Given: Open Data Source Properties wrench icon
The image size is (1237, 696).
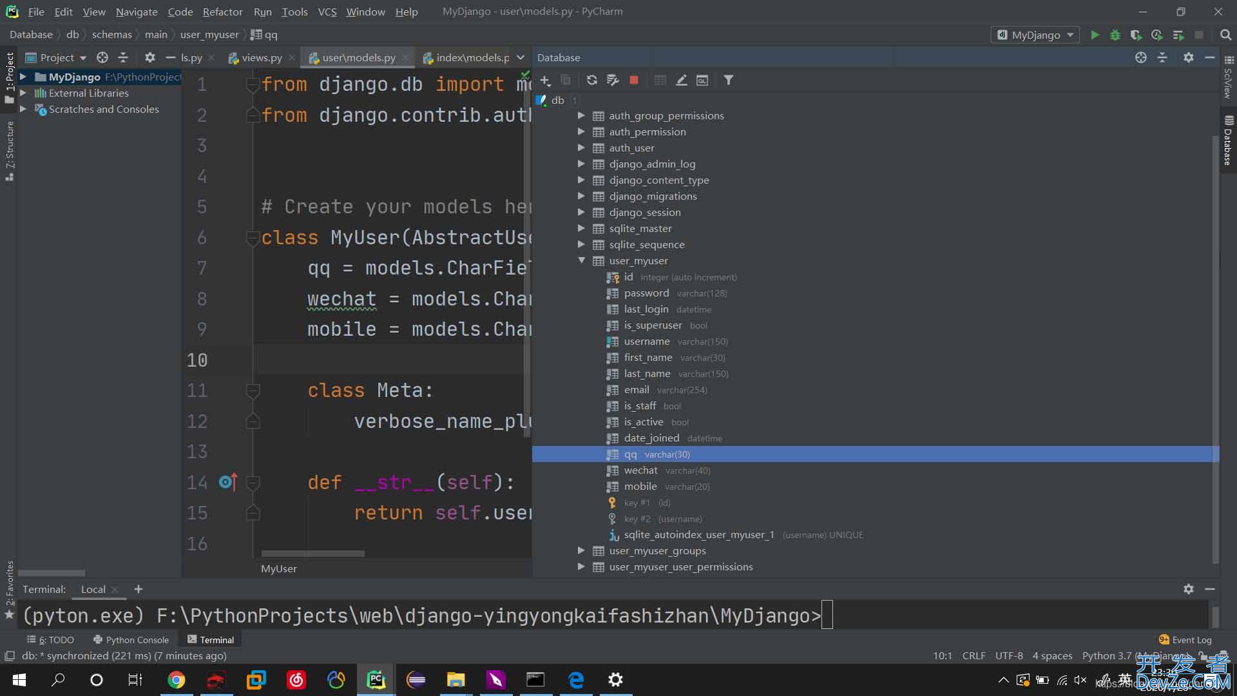Looking at the screenshot, I should click(613, 80).
